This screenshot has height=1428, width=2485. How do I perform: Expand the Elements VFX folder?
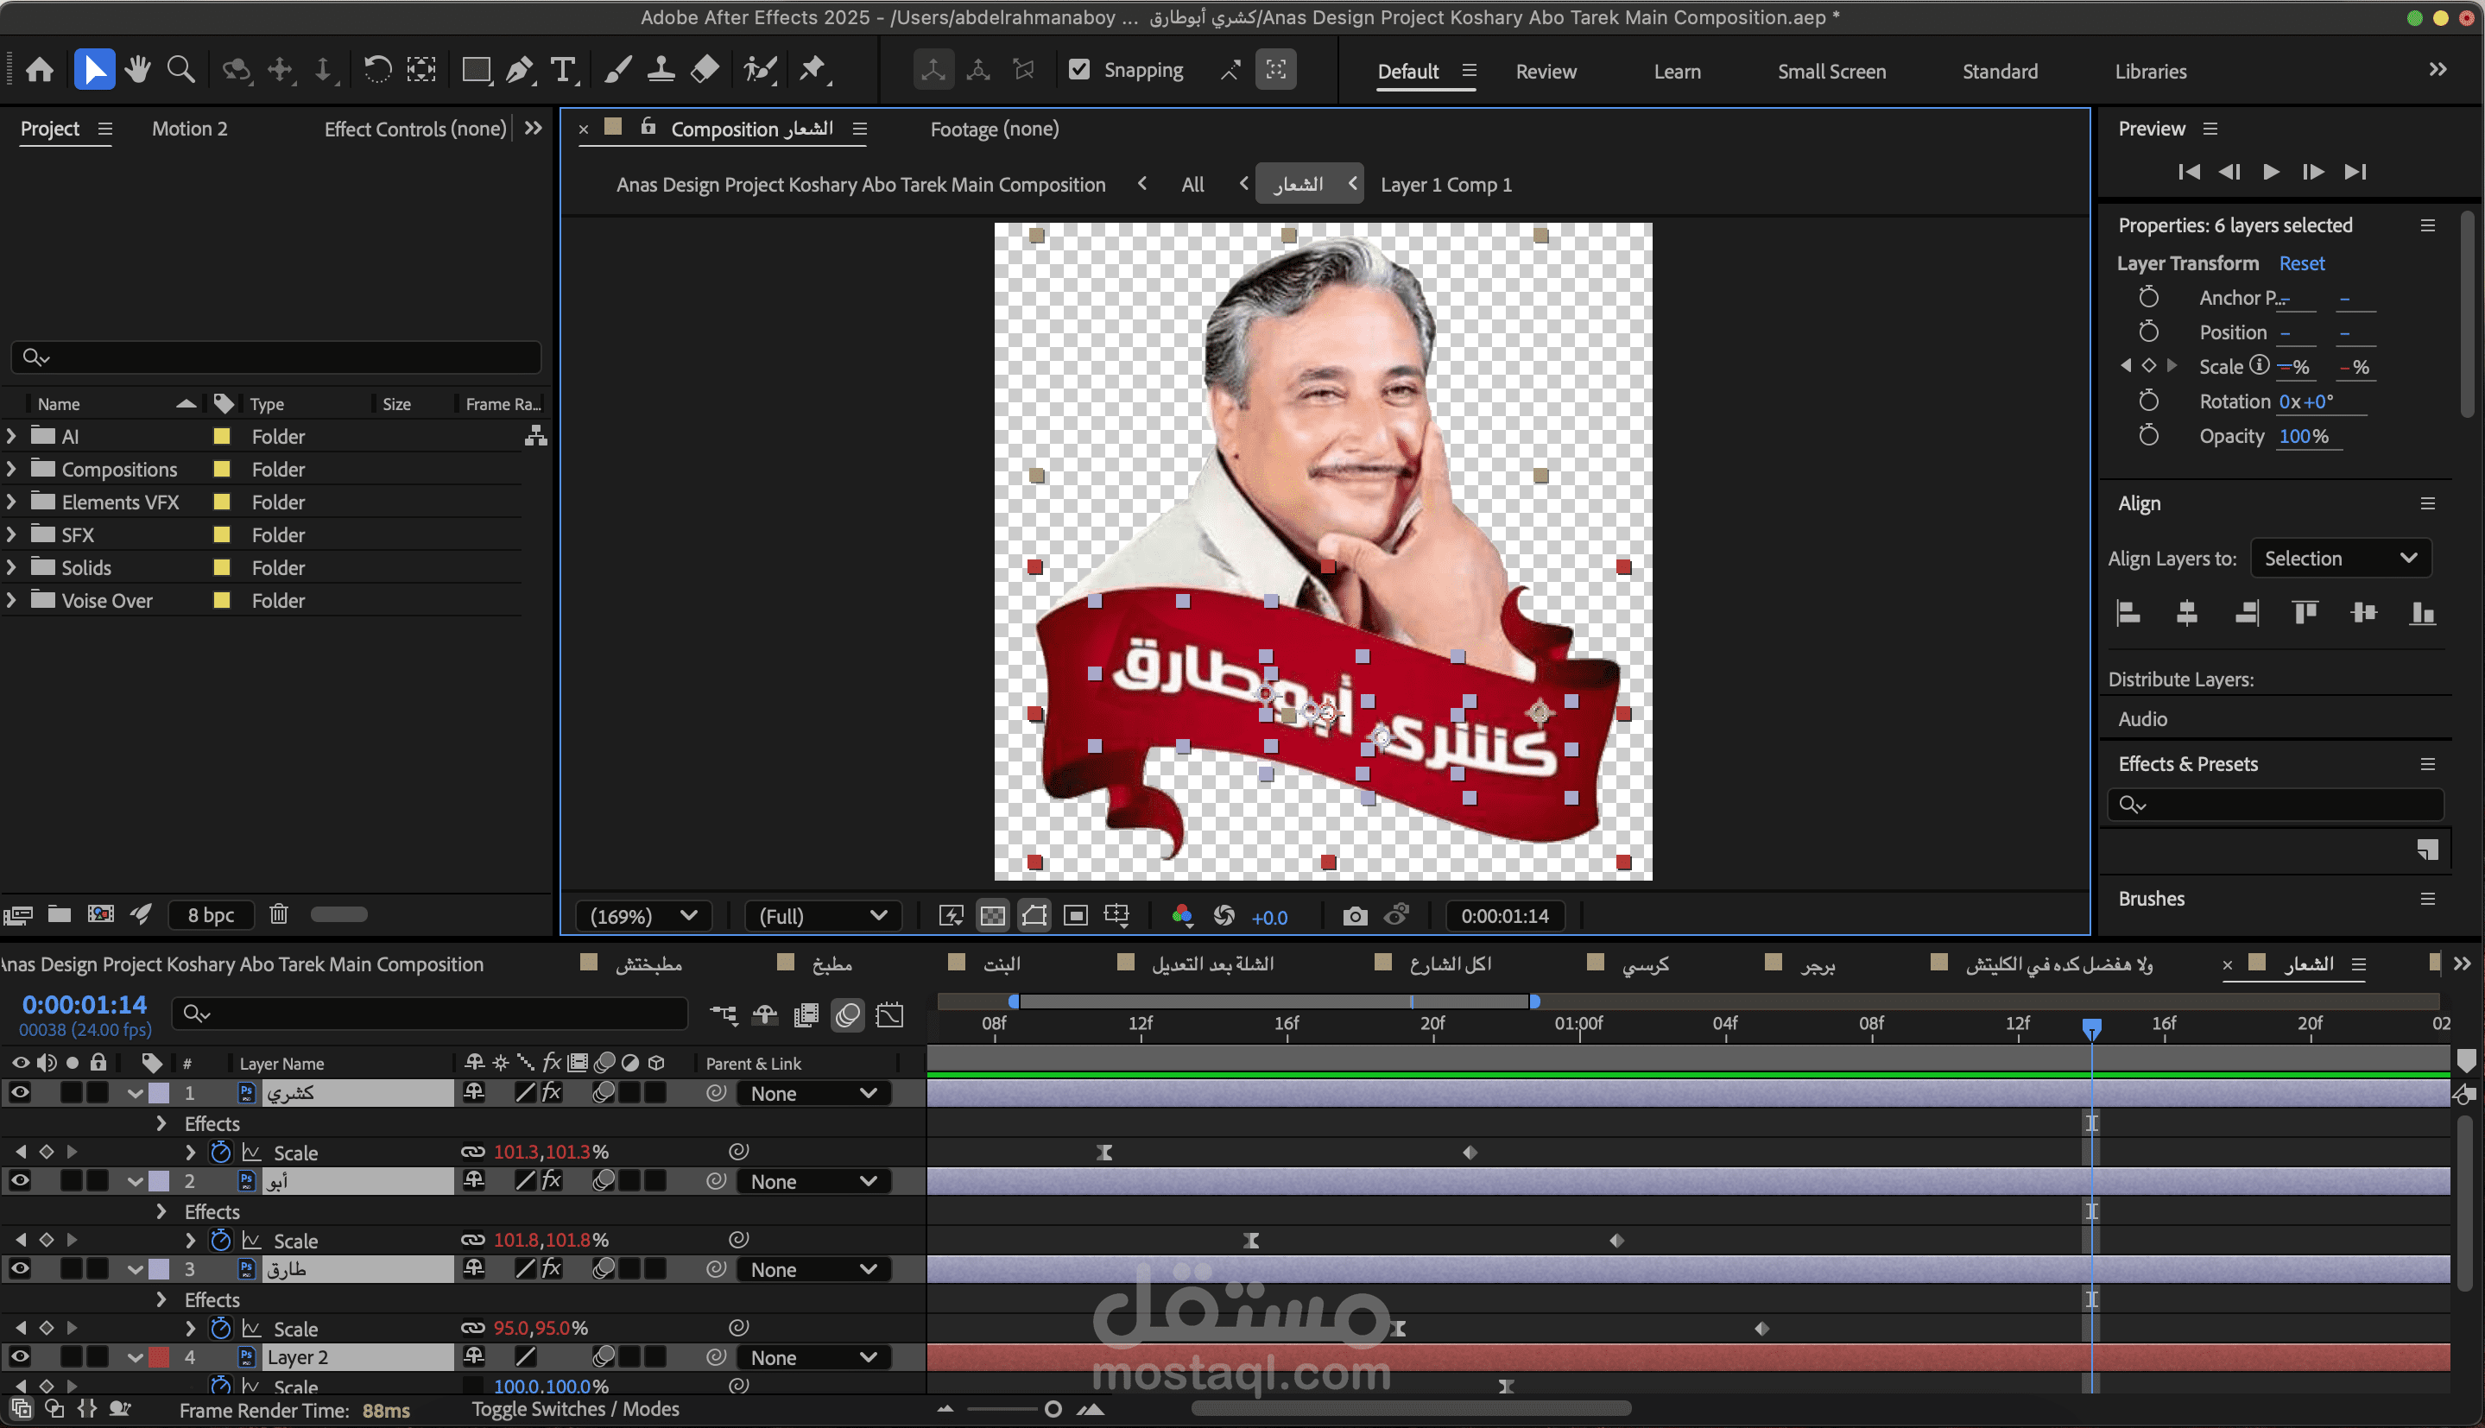12,502
